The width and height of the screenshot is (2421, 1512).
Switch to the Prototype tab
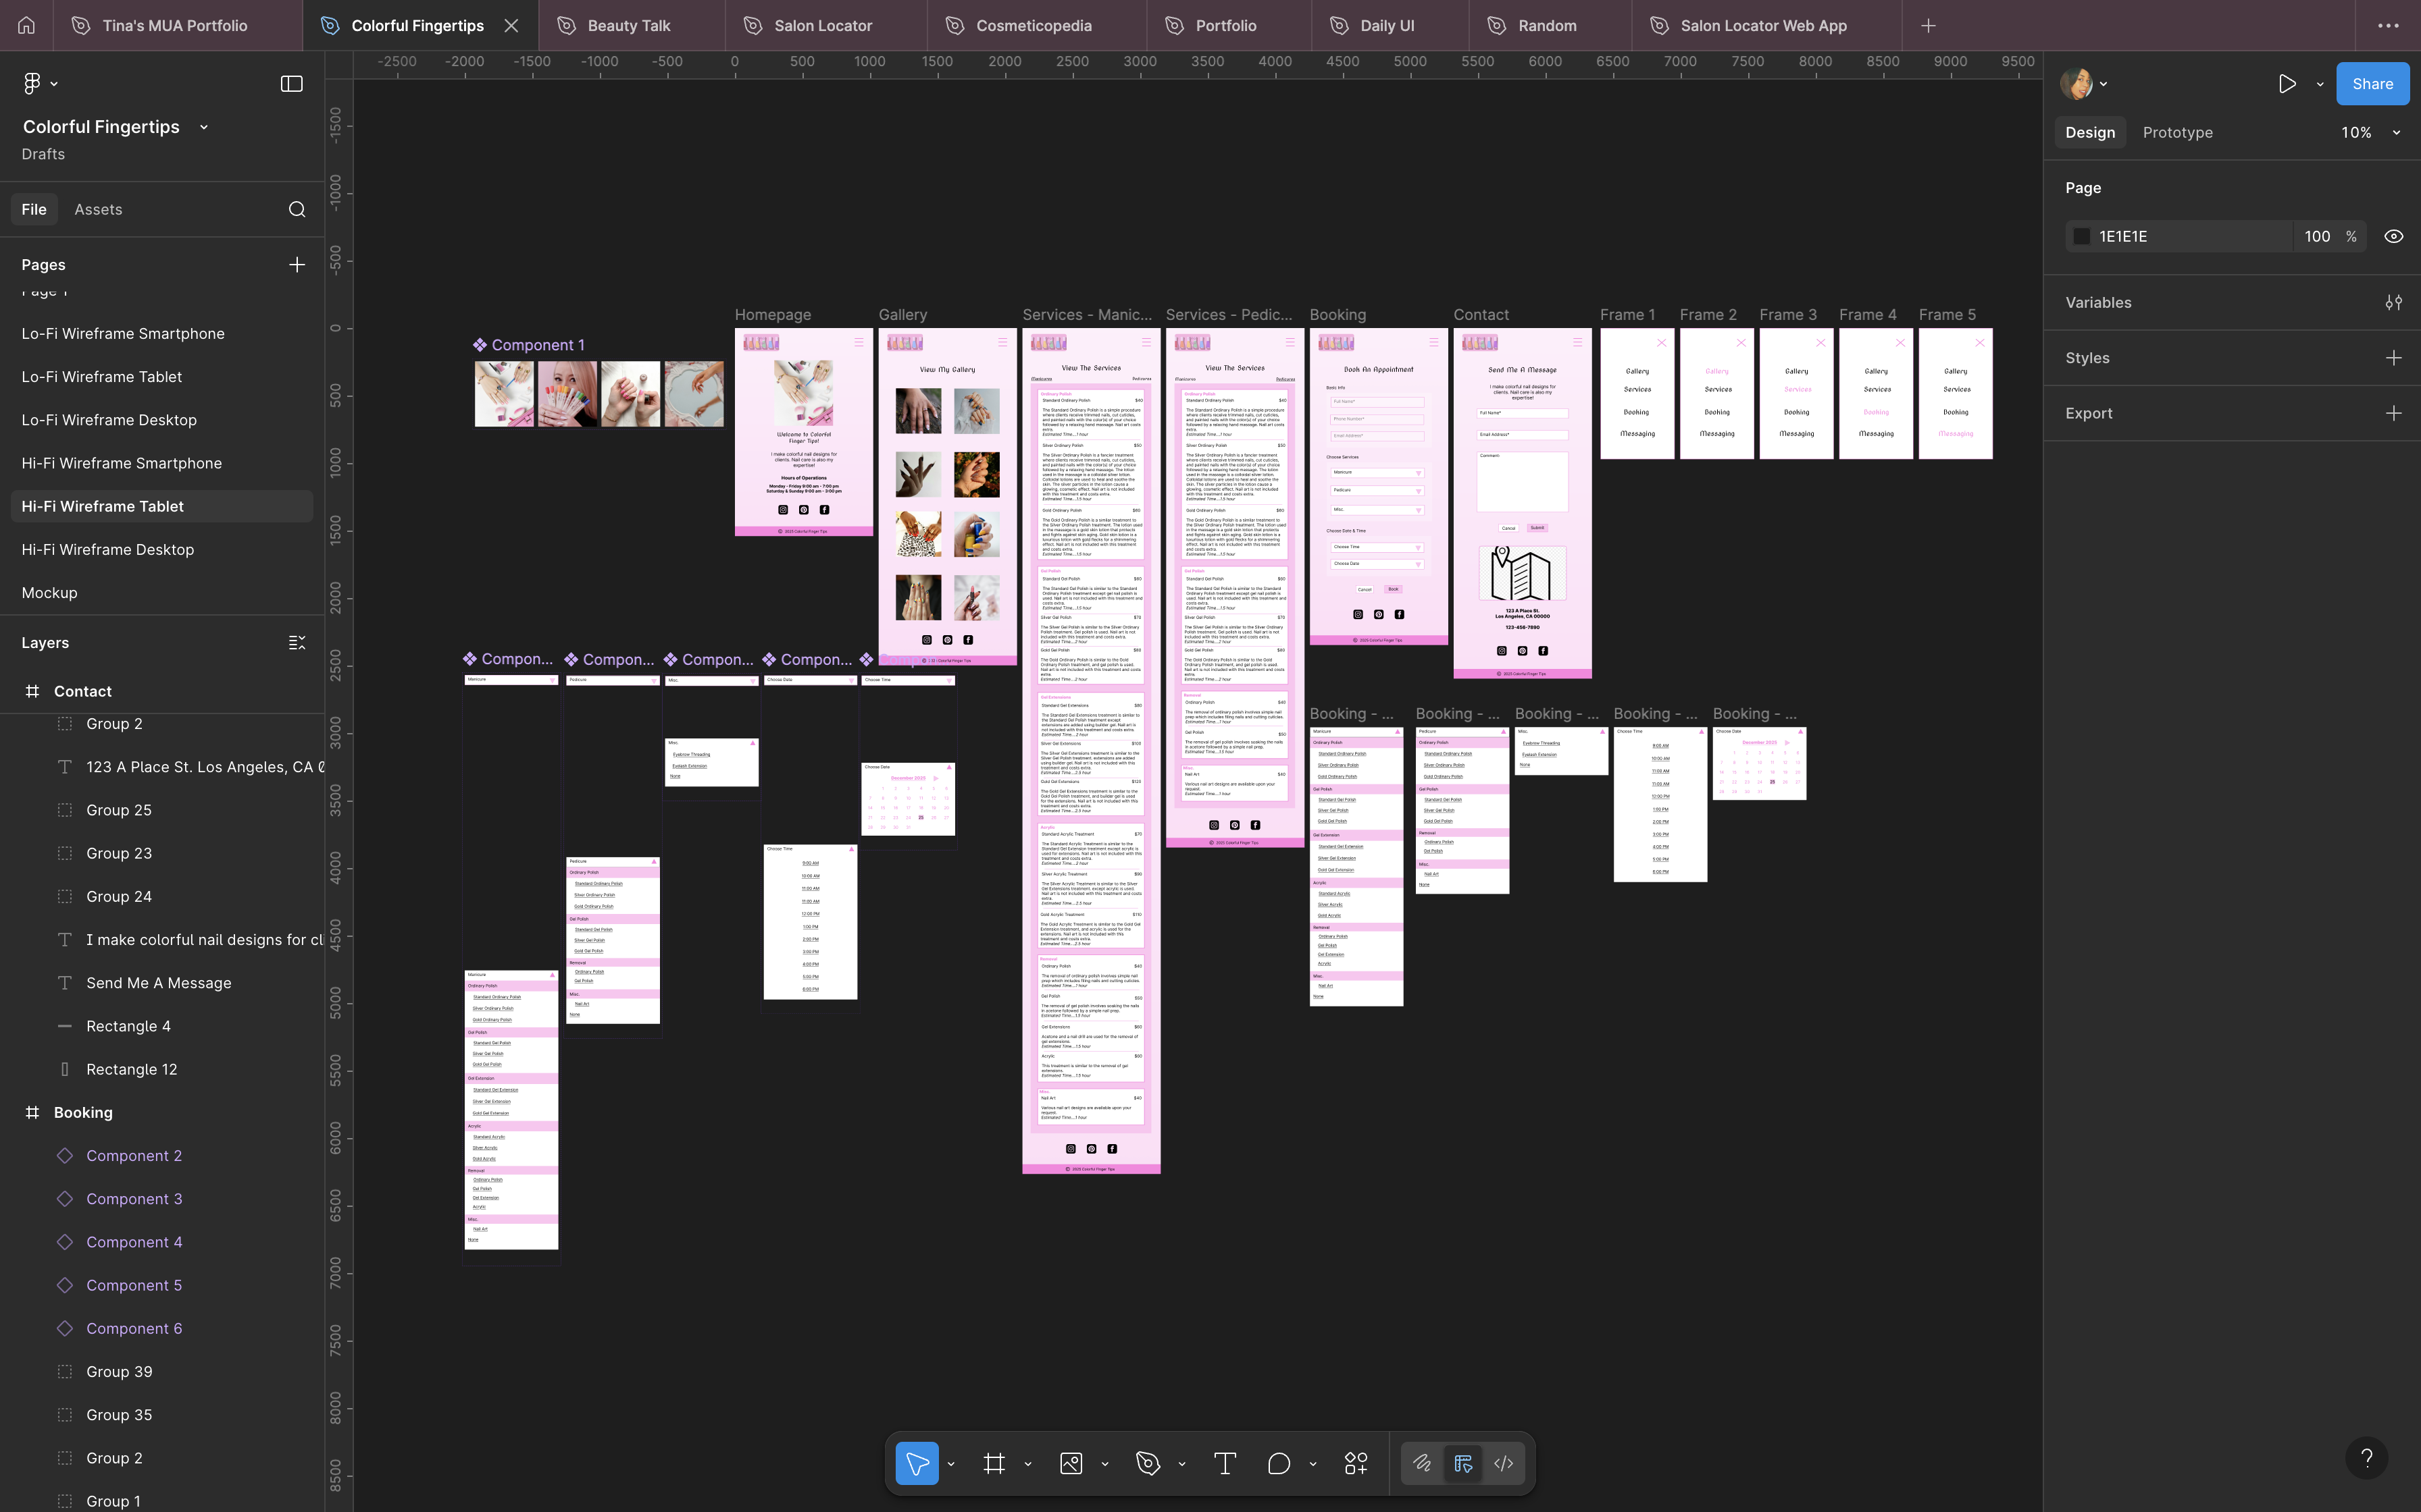click(x=2177, y=133)
